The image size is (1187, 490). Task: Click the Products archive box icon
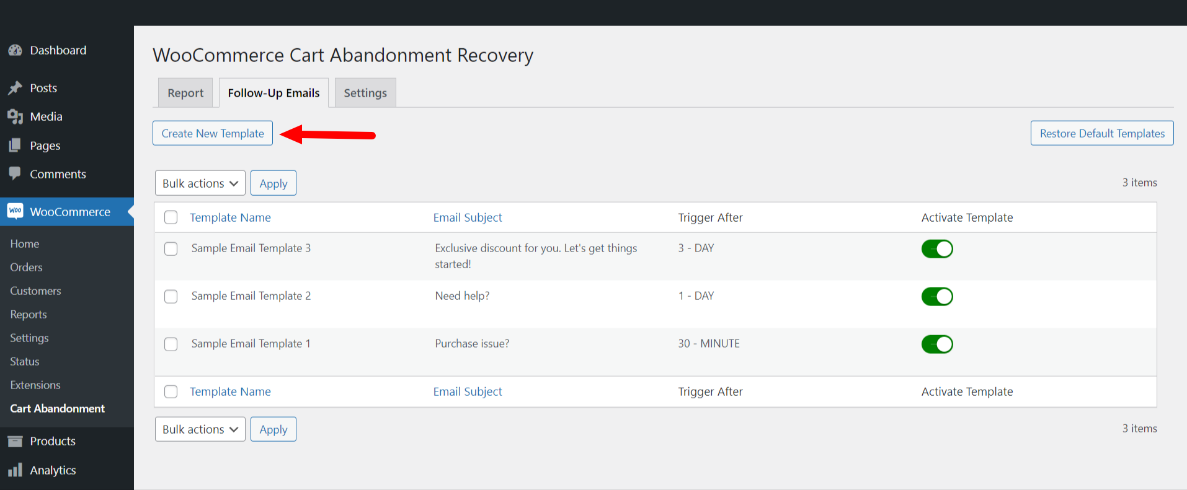point(15,441)
